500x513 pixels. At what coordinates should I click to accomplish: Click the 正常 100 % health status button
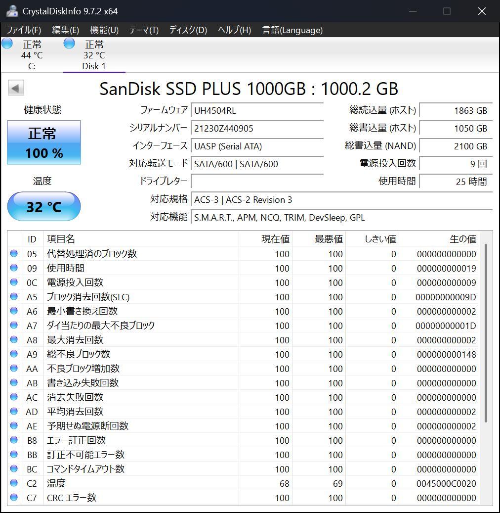[x=44, y=142]
